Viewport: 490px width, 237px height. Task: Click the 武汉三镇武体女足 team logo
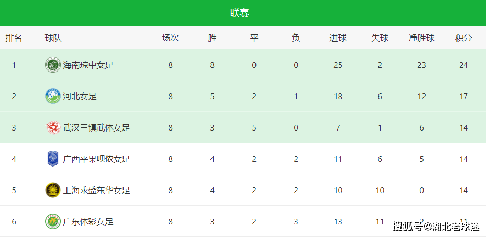click(x=52, y=128)
